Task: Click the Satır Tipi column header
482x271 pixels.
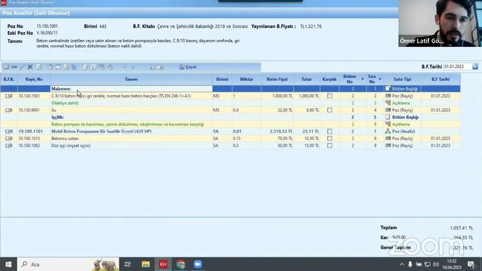Action: (x=402, y=79)
